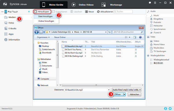The width and height of the screenshot is (174, 111).
Task: Click the back arrow in file dialog
Action: tap(37, 32)
